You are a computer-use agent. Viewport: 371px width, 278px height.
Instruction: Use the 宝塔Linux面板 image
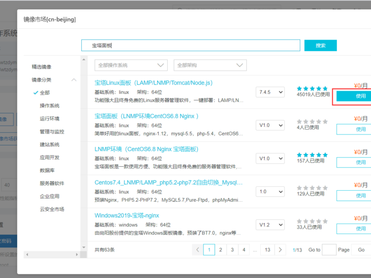pos(354,96)
